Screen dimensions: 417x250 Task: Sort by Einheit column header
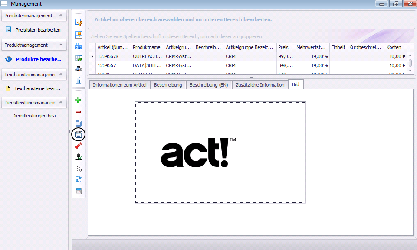pyautogui.click(x=338, y=47)
